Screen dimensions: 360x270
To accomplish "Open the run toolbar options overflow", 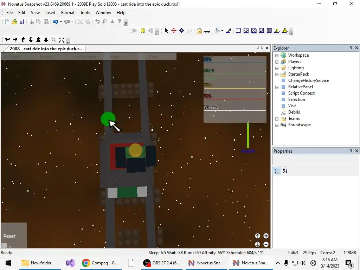I will pyautogui.click(x=157, y=32).
